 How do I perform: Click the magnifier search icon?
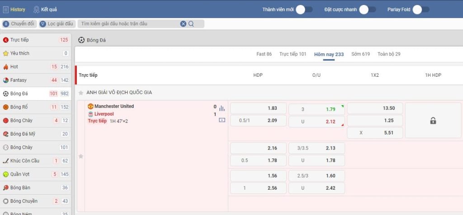(x=191, y=24)
